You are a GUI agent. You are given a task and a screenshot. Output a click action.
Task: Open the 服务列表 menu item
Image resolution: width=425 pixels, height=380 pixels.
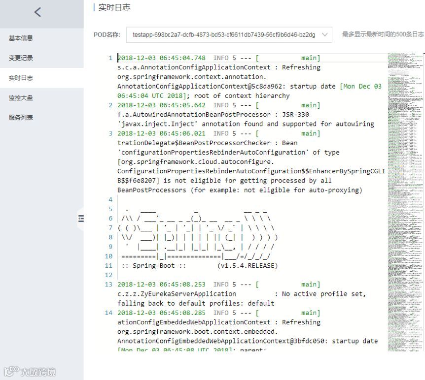coord(21,118)
